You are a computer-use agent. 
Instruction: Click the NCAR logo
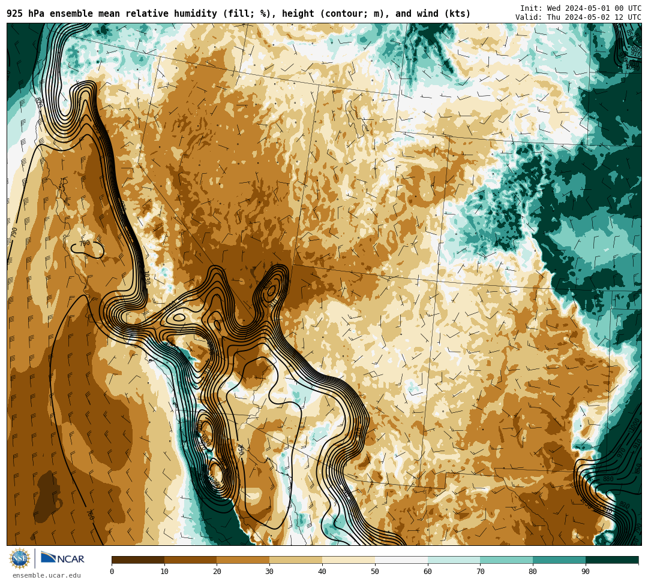(x=62, y=558)
